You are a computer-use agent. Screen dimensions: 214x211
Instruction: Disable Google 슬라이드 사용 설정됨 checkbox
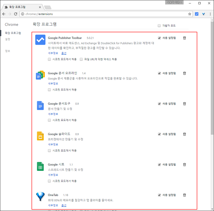159,134
